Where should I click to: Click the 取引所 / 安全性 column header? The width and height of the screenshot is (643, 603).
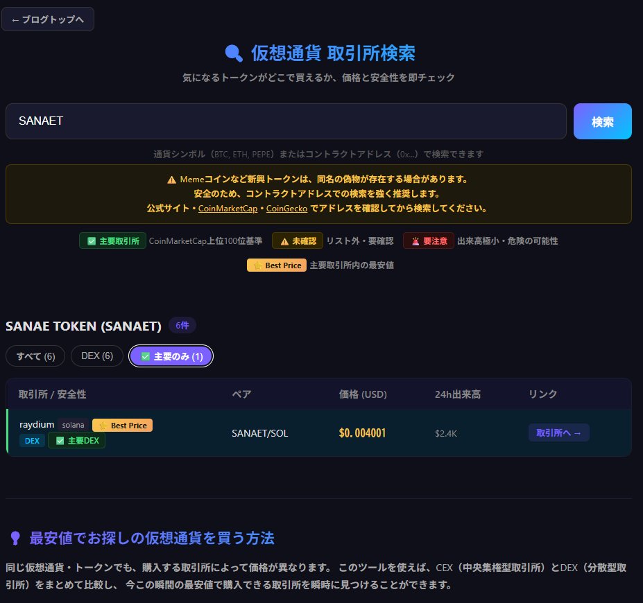tap(52, 394)
